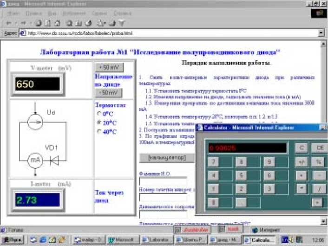Image resolution: width=328 pixels, height=246 pixels.
Task: Refresh the page with the Refresh icon
Action: pos(48,23)
